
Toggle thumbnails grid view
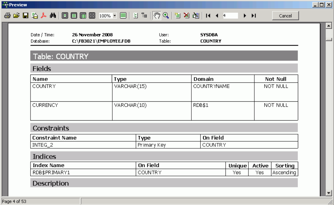point(92,16)
